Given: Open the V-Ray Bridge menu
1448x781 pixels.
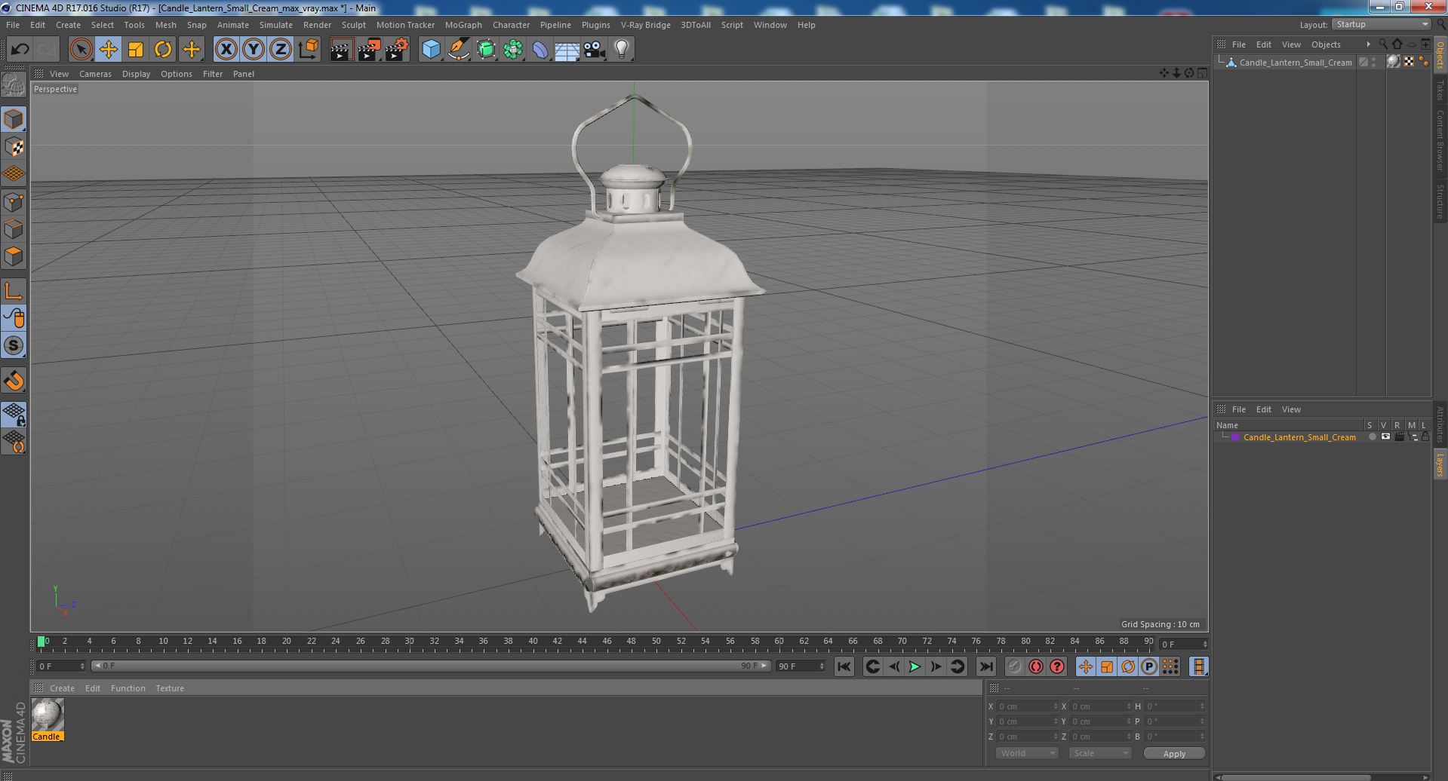Looking at the screenshot, I should pos(645,25).
